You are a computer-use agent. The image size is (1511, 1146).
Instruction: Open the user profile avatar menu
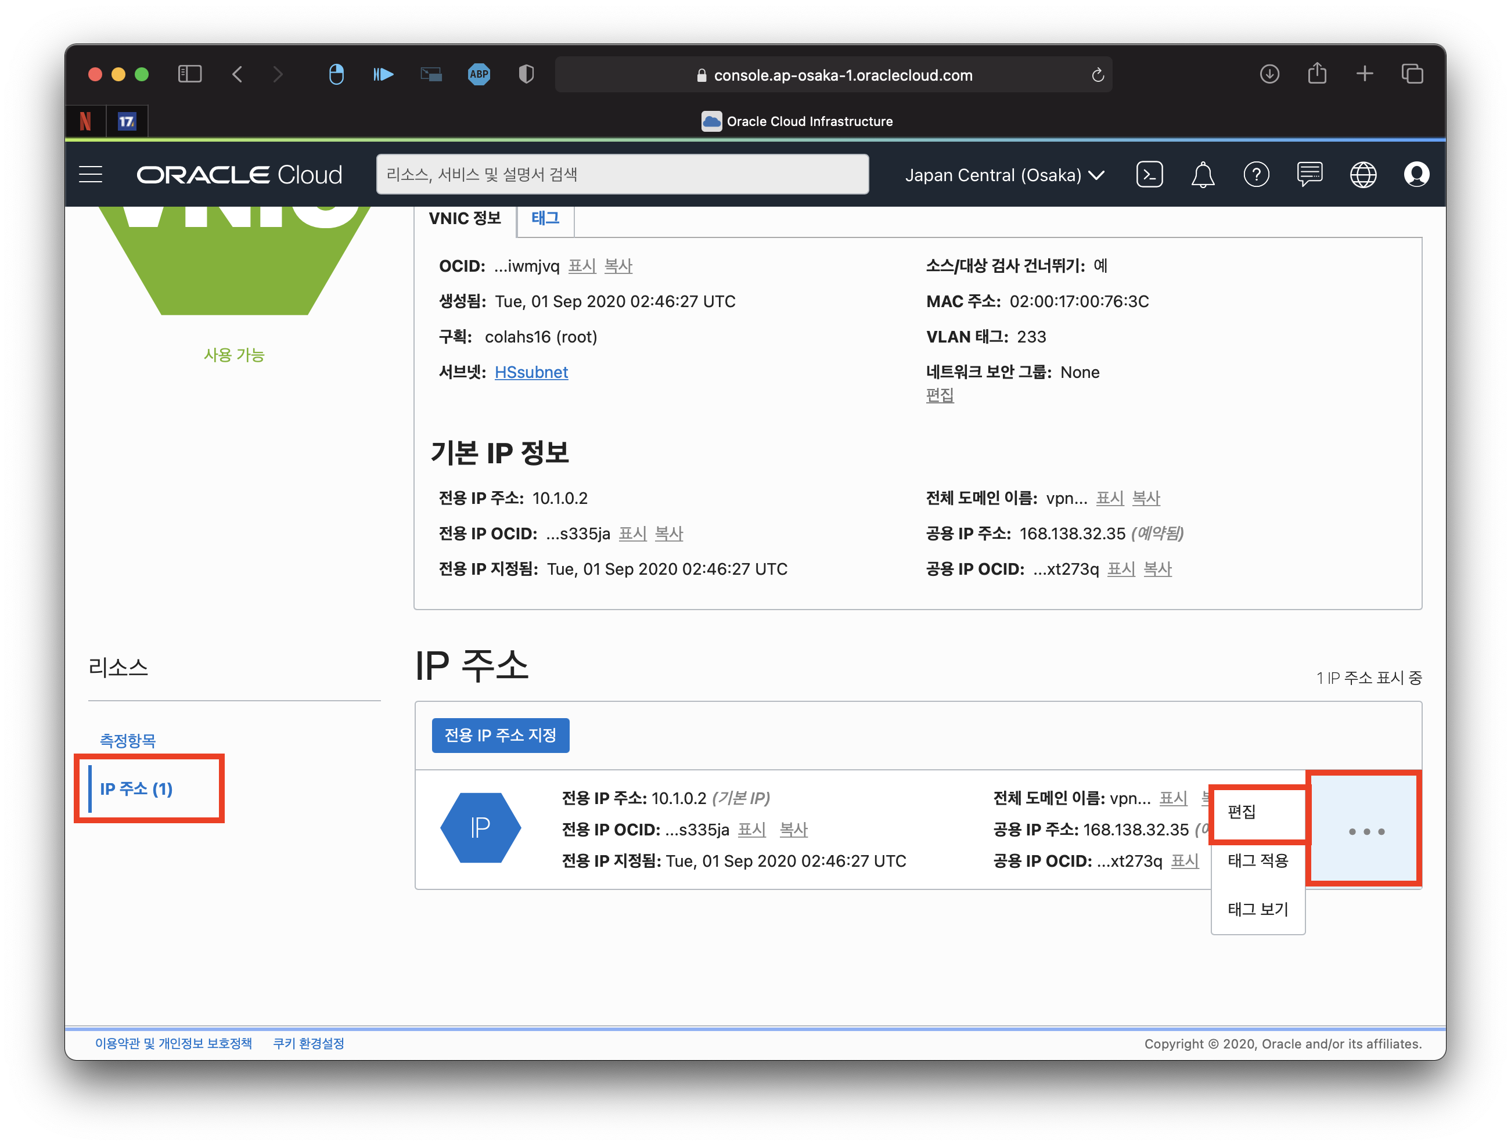[1416, 175]
